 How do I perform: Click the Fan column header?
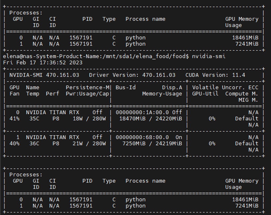tap(14, 94)
